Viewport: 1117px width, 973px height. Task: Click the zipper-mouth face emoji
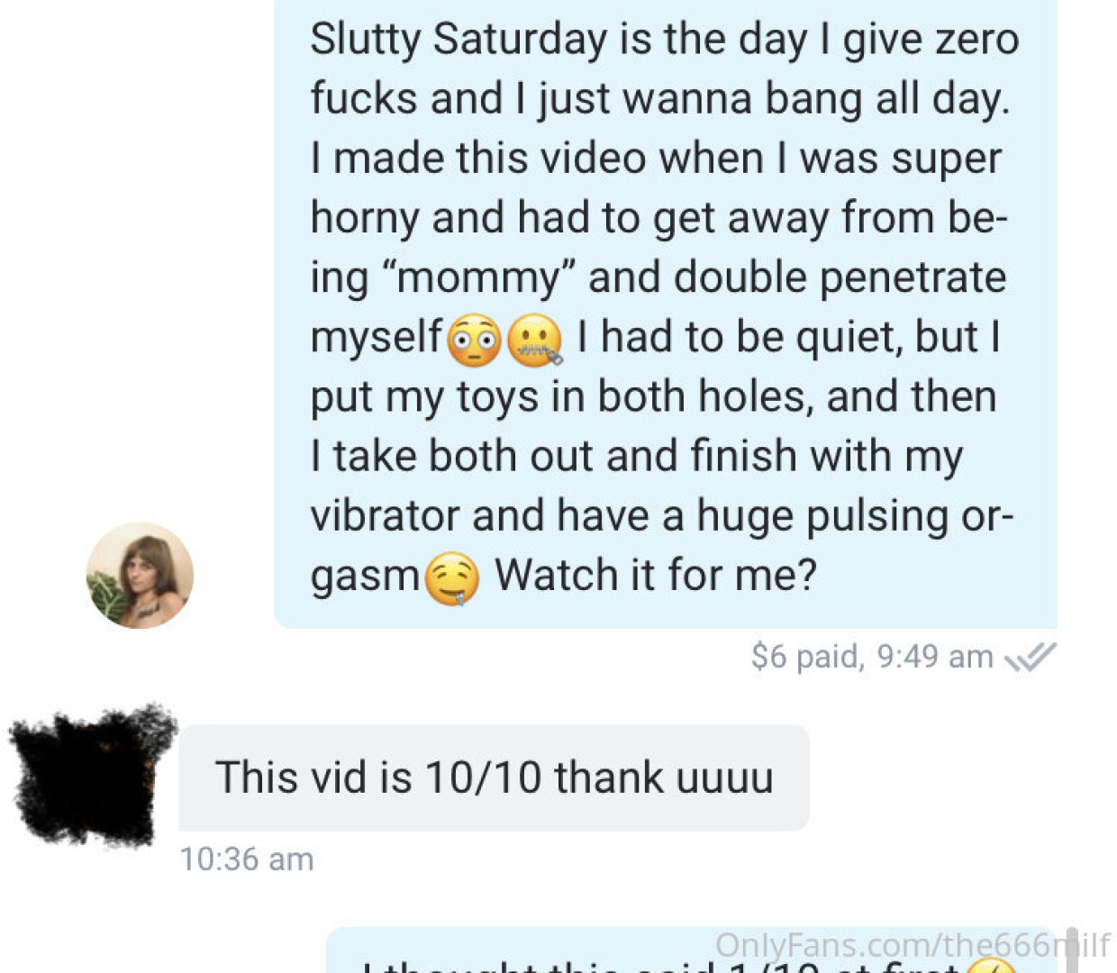coord(535,341)
